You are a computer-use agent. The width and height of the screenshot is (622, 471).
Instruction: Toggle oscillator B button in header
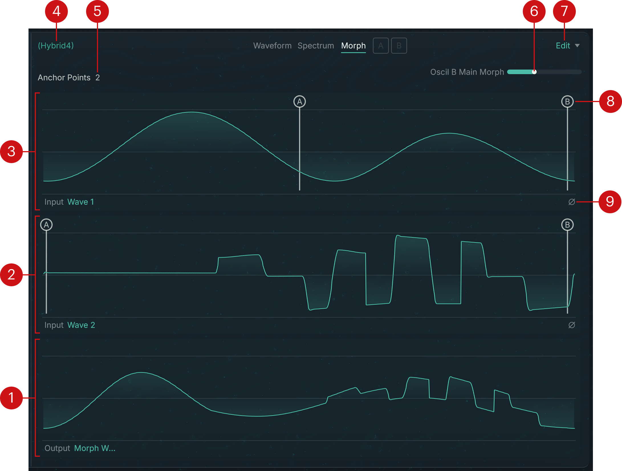[x=399, y=46]
